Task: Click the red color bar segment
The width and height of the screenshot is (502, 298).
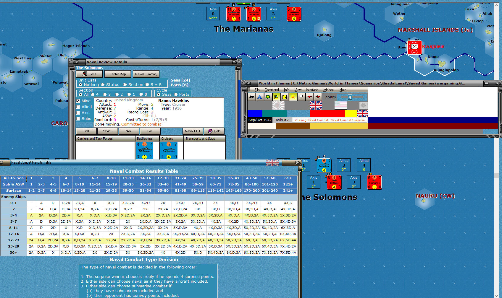Action: click(327, 113)
